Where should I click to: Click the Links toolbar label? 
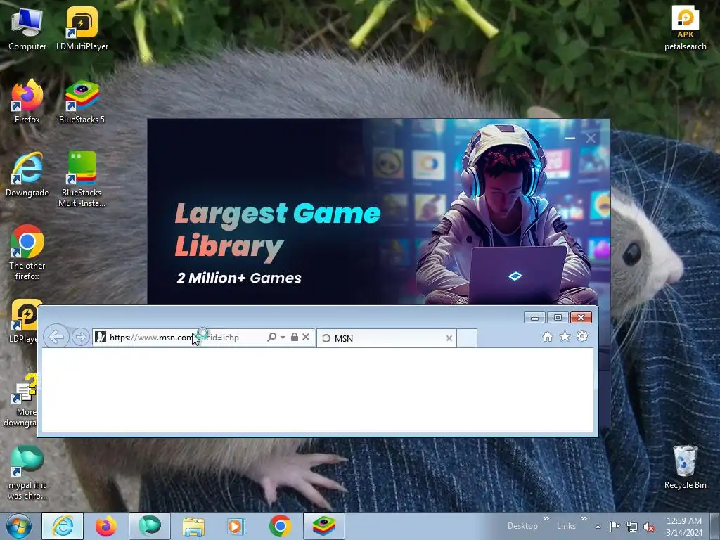click(566, 526)
